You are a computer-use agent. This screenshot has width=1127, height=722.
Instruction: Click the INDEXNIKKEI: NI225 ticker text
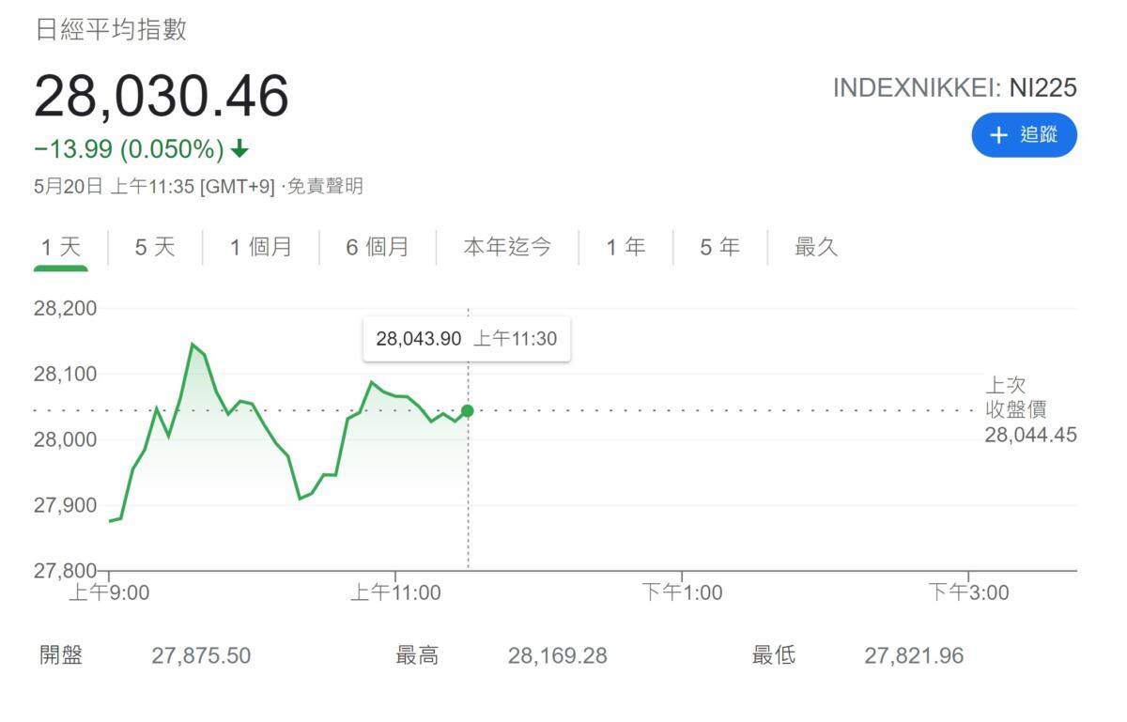pyautogui.click(x=954, y=88)
